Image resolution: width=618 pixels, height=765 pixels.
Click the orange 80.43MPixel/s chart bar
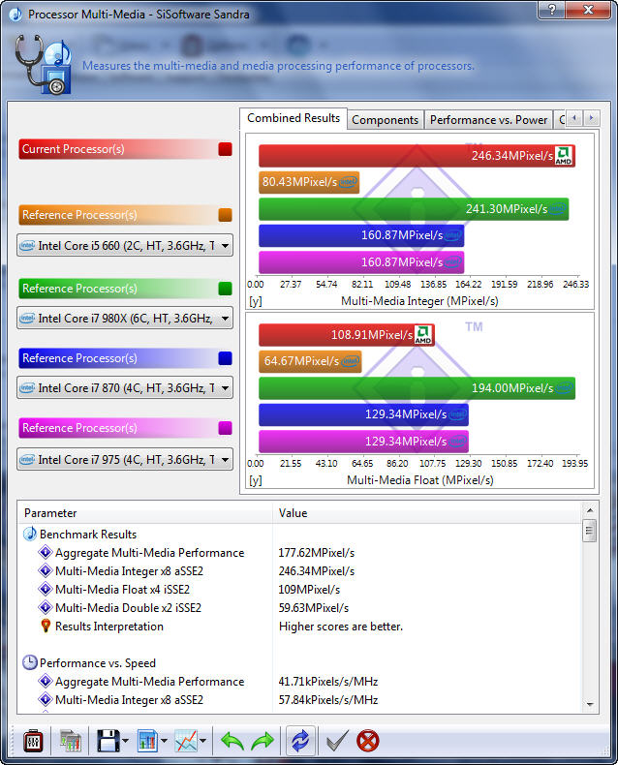click(x=309, y=182)
